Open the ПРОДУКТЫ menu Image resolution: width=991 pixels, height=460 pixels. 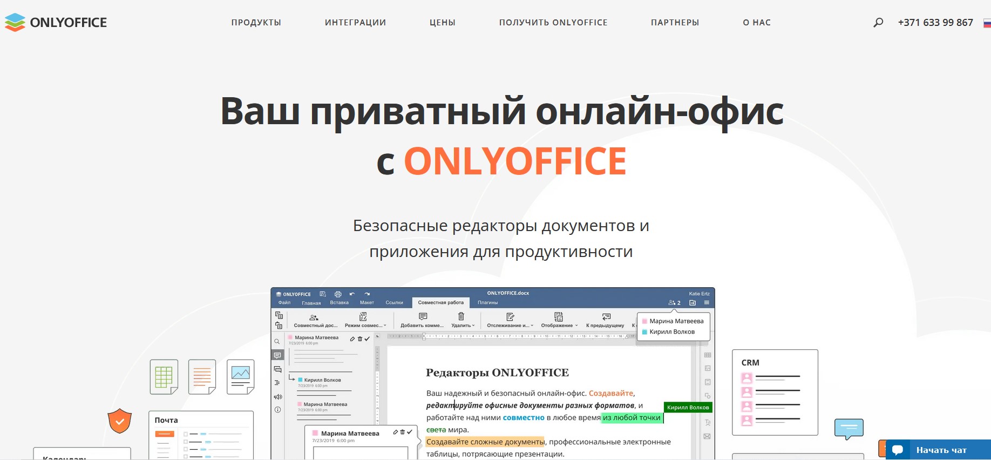click(256, 23)
